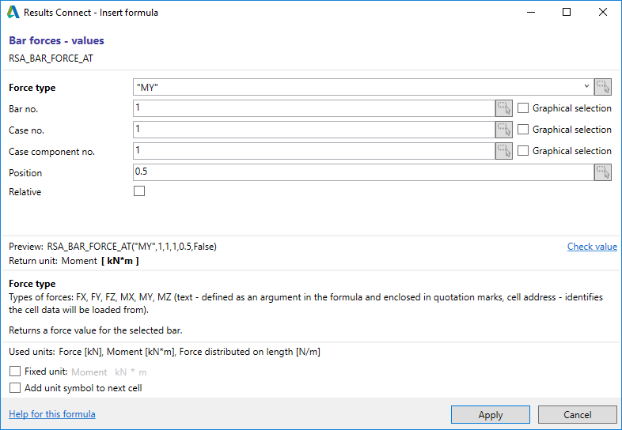Check Add unit symbol to next cell
This screenshot has height=430, width=622.
point(14,388)
